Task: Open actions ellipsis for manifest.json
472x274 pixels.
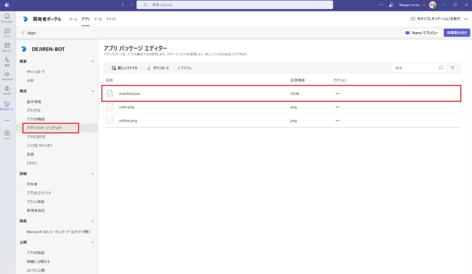Action: [x=337, y=94]
